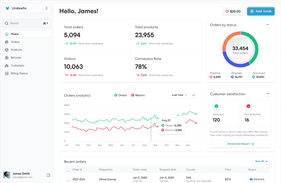The width and height of the screenshot is (281, 183).
Task: Click the Alfred Sowrey shipped-to cell
Action: [107, 179]
